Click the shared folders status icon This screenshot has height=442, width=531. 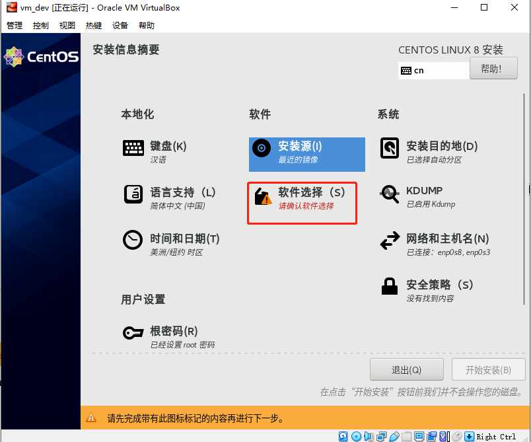tap(406, 436)
